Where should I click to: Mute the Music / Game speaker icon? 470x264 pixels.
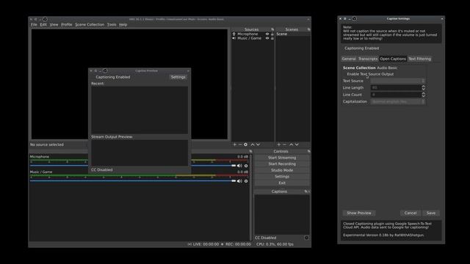point(239,181)
